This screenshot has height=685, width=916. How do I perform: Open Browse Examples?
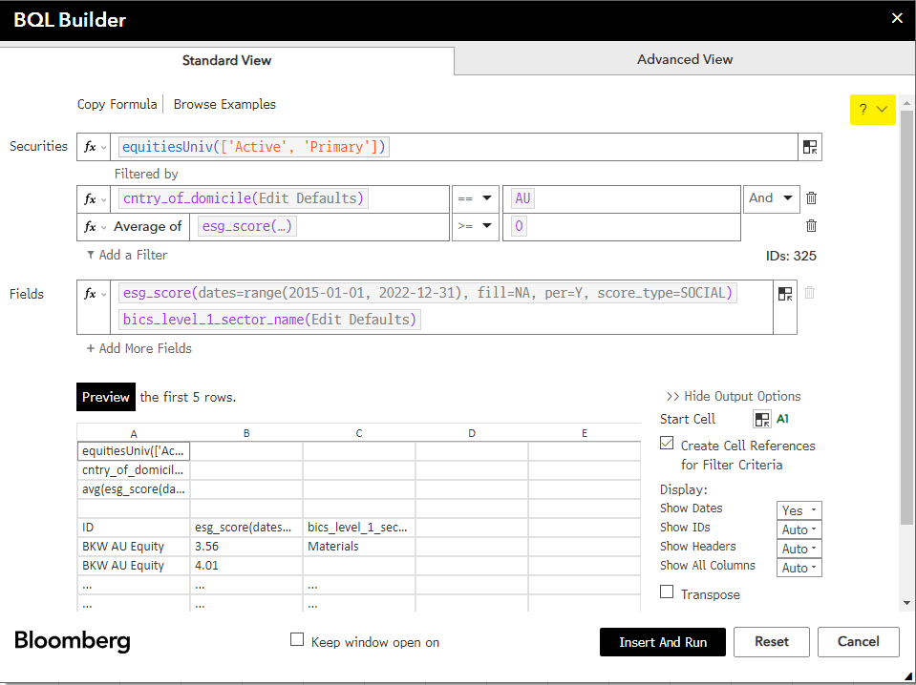point(224,104)
